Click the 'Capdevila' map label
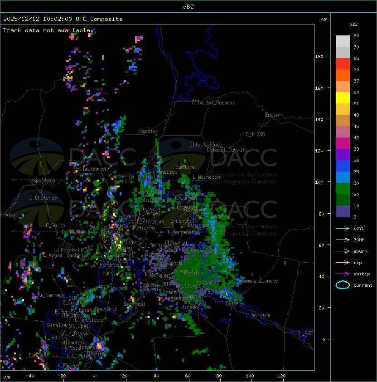The height and width of the screenshot is (382, 377). (121, 176)
